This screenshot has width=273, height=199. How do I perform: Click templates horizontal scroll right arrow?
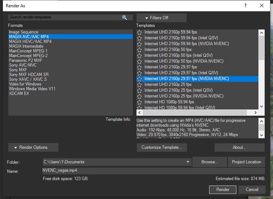[x=256, y=113]
